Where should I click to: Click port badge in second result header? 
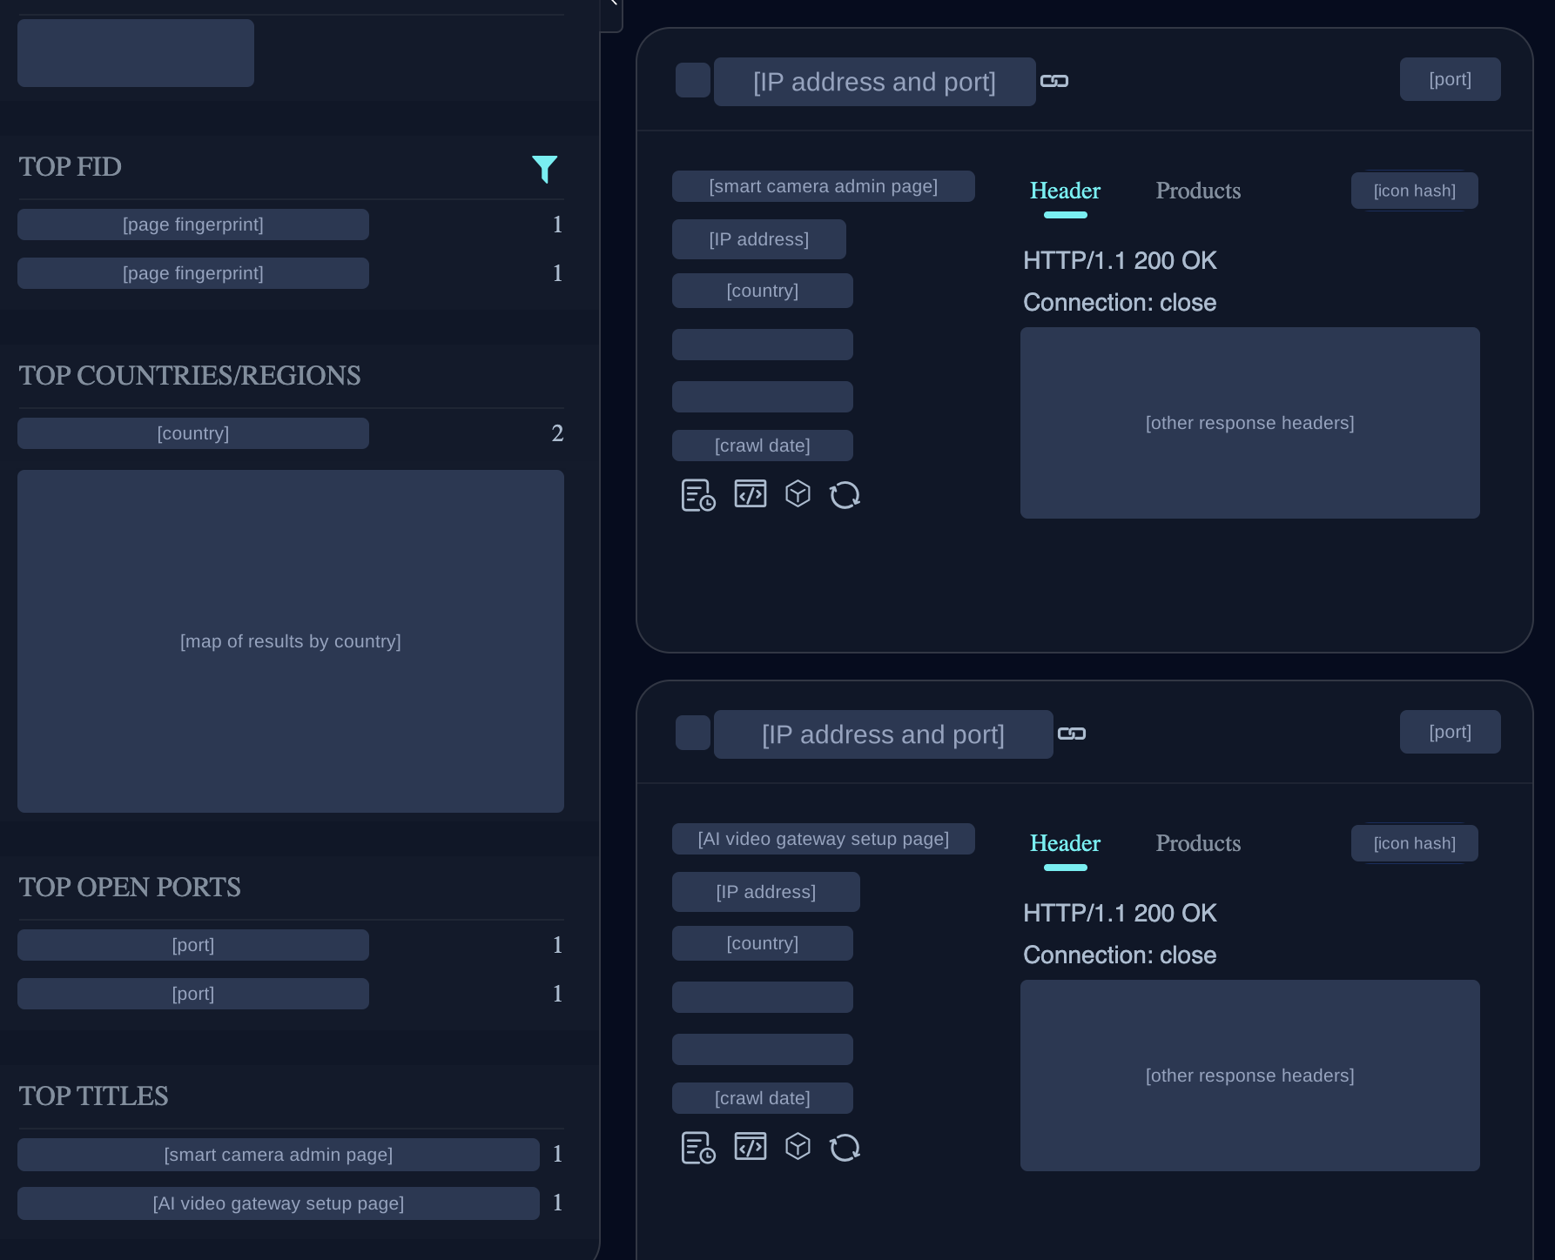[1451, 732]
